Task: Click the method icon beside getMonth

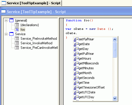Action: 76,73
